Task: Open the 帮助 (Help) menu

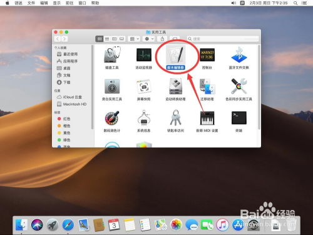Action: [x=95, y=3]
